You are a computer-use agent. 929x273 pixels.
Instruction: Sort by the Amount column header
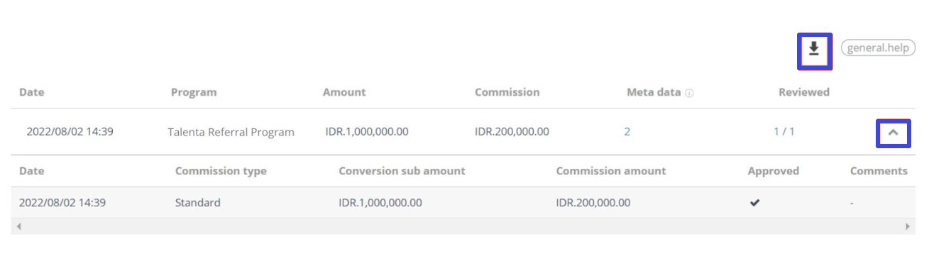click(x=344, y=92)
